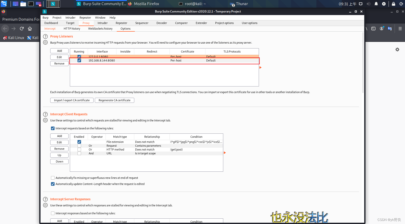Click the translate extension icon in Firefox
Viewport: 405px width, 224px height.
click(x=390, y=29)
